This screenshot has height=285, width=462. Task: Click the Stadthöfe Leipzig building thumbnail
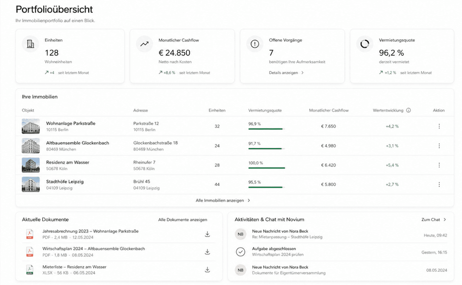[x=31, y=184]
